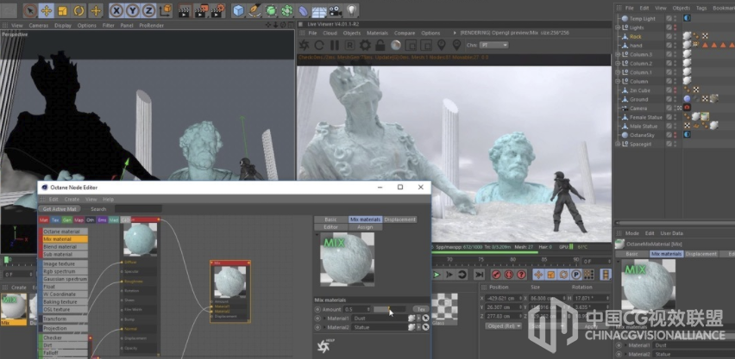The height and width of the screenshot is (359, 735).
Task: Switch to Displacement tab in Node Editor
Action: point(399,220)
